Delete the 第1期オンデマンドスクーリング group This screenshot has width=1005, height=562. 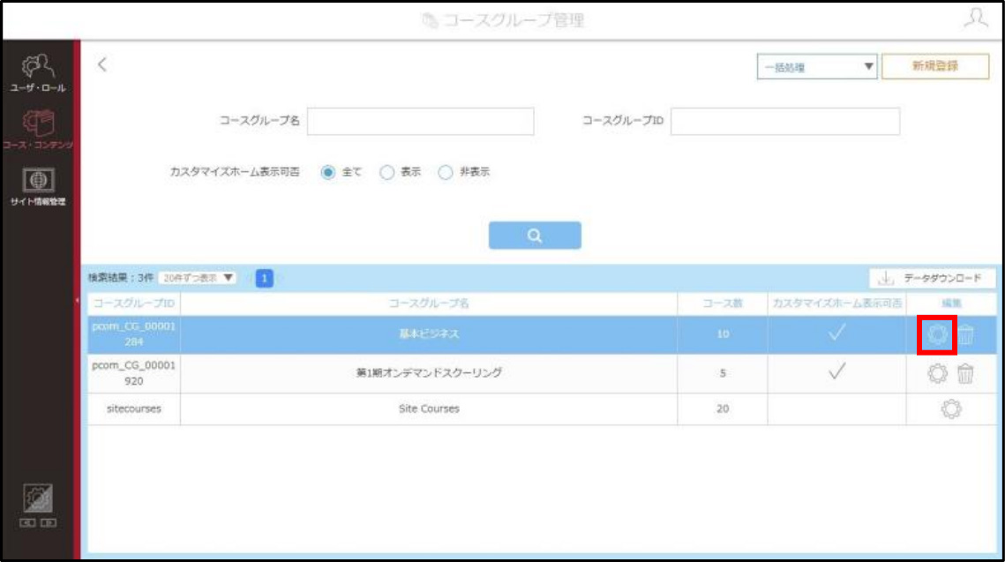(x=965, y=373)
